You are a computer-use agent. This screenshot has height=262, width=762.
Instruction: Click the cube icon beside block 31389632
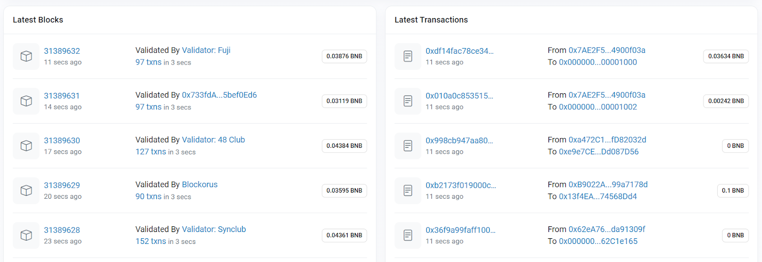[x=26, y=57]
